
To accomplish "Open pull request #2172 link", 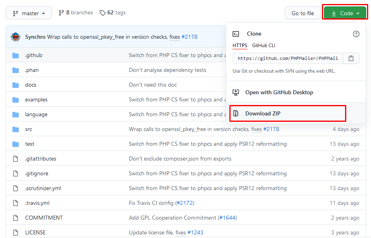I will point(185,203).
